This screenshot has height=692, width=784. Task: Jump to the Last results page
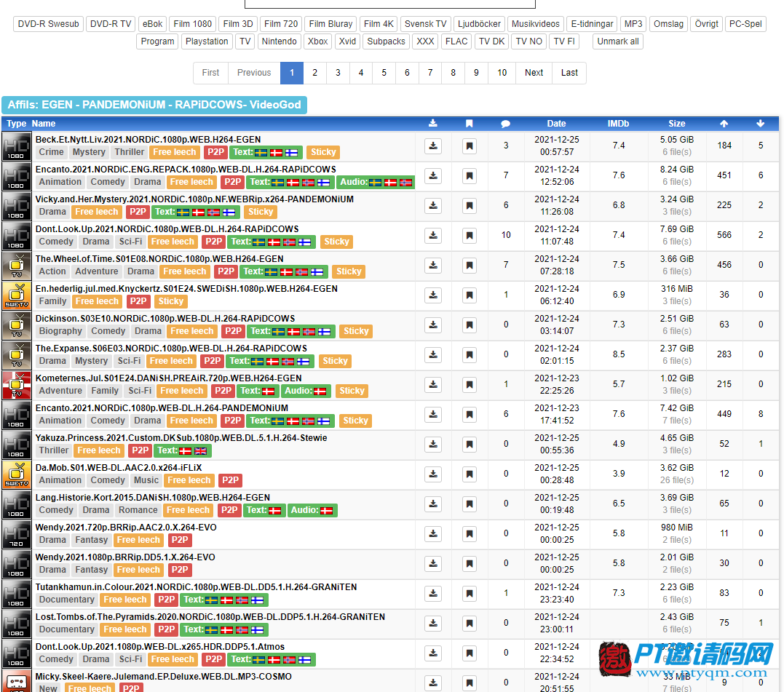click(x=569, y=73)
